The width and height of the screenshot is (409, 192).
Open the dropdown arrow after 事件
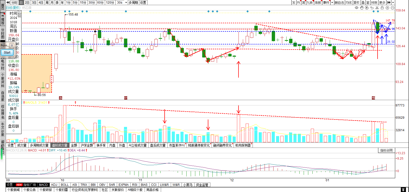tap(332, 2)
